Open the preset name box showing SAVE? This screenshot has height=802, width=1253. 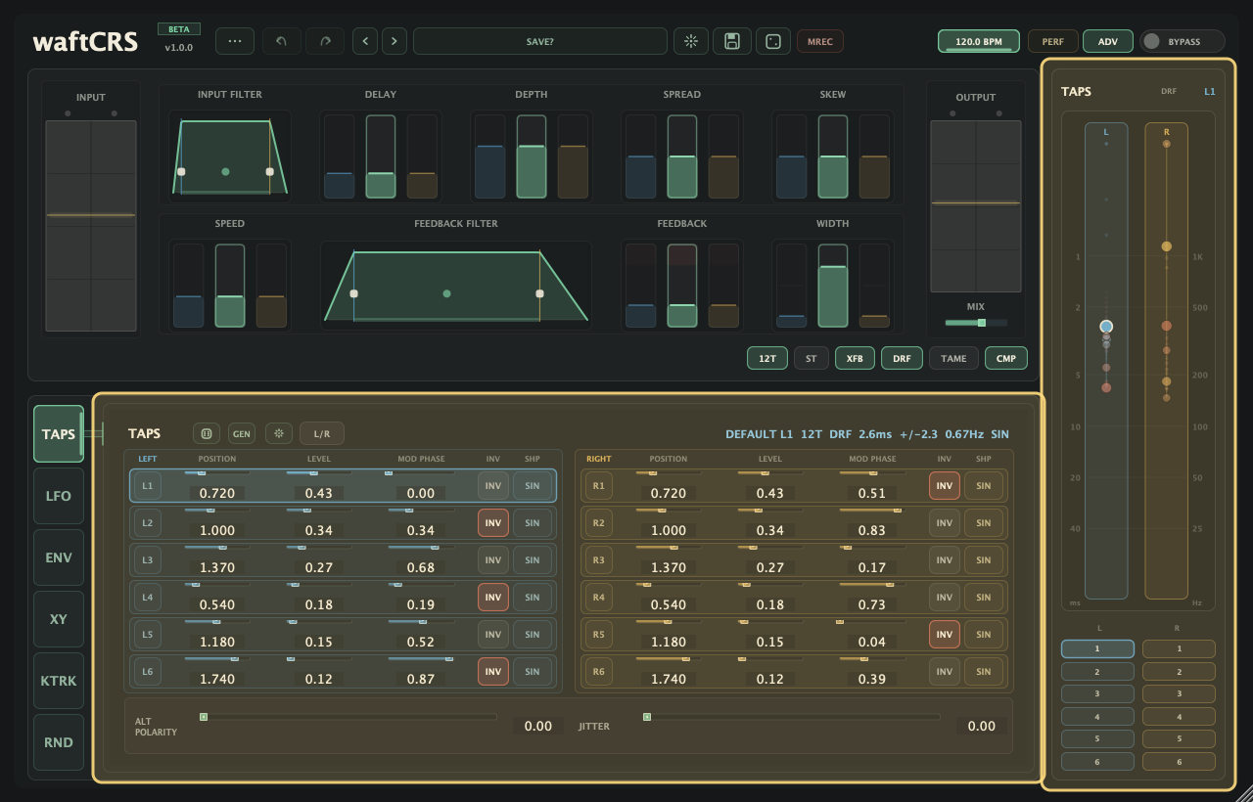click(540, 41)
